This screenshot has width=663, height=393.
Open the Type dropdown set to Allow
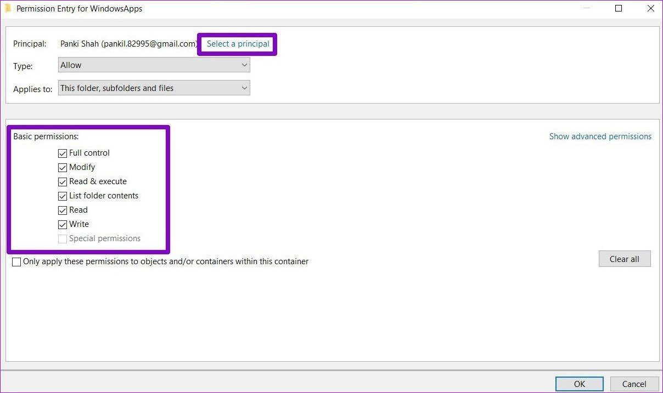tap(154, 65)
